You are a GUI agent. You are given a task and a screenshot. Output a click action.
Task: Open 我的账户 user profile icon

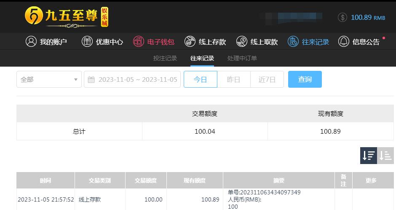pyautogui.click(x=31, y=41)
